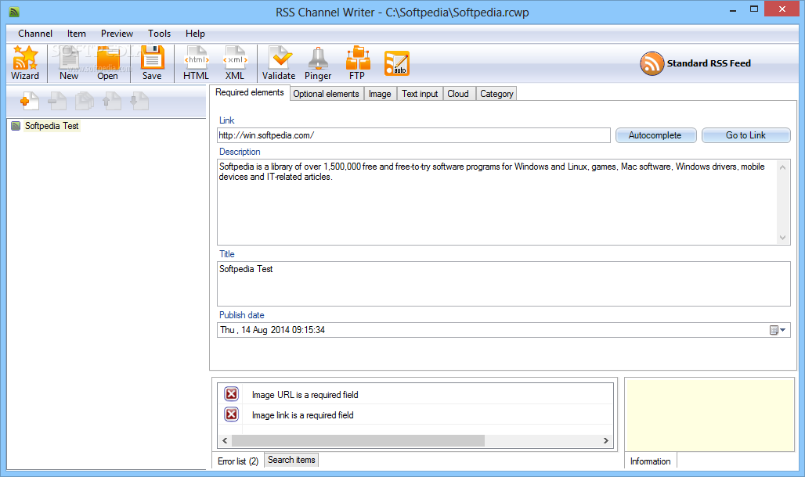Remove item using minus page icon

[x=57, y=101]
